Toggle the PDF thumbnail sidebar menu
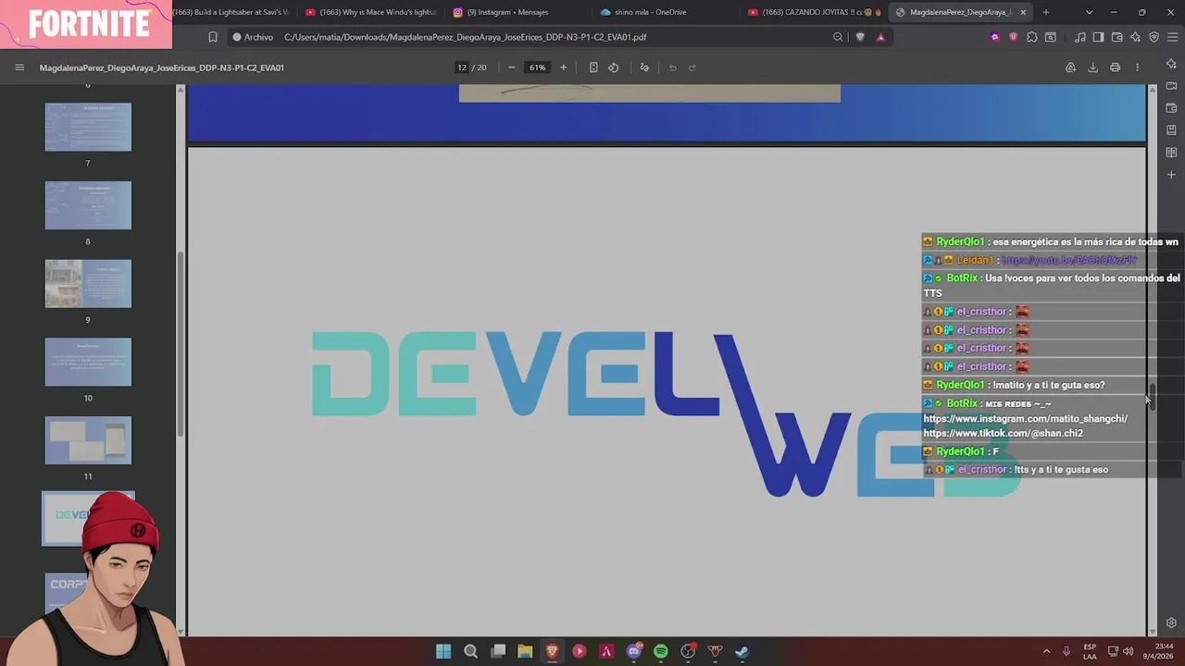 click(x=19, y=68)
